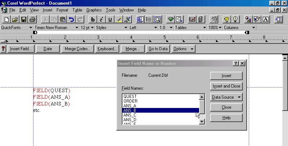
Task: Click the Merge... button
Action: 132,49
